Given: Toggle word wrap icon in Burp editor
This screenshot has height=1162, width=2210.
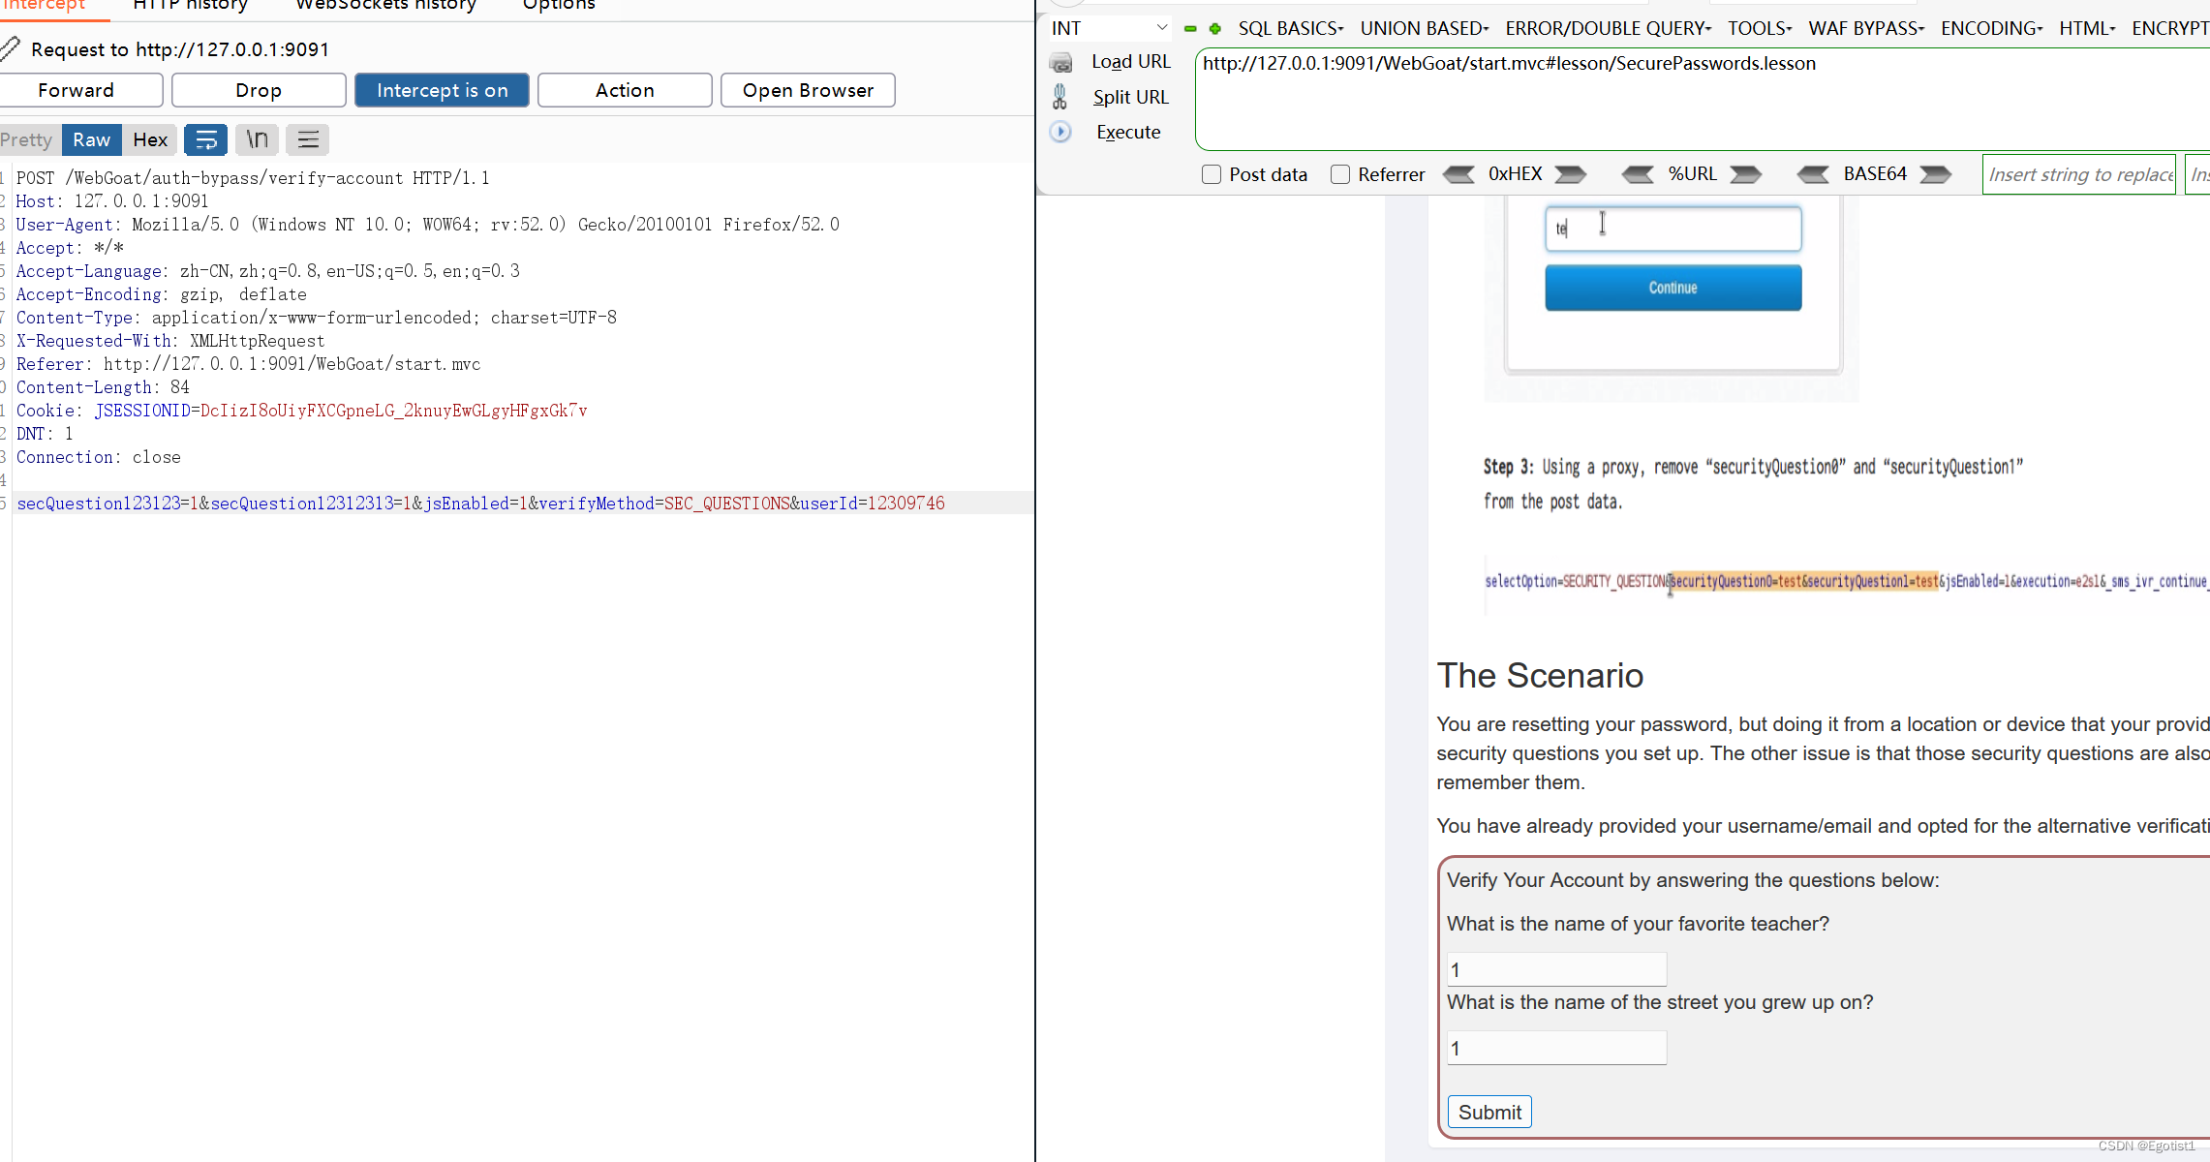Looking at the screenshot, I should click(x=206, y=139).
